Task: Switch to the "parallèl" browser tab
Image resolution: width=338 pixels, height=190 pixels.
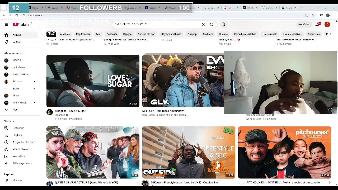Action: point(269,8)
